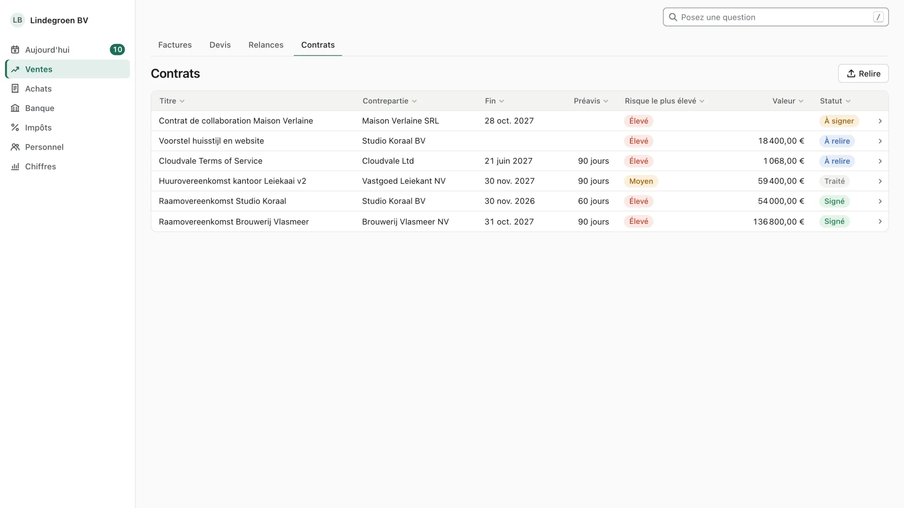Click the Achats receipt icon
This screenshot has height=508, width=904.
[15, 88]
